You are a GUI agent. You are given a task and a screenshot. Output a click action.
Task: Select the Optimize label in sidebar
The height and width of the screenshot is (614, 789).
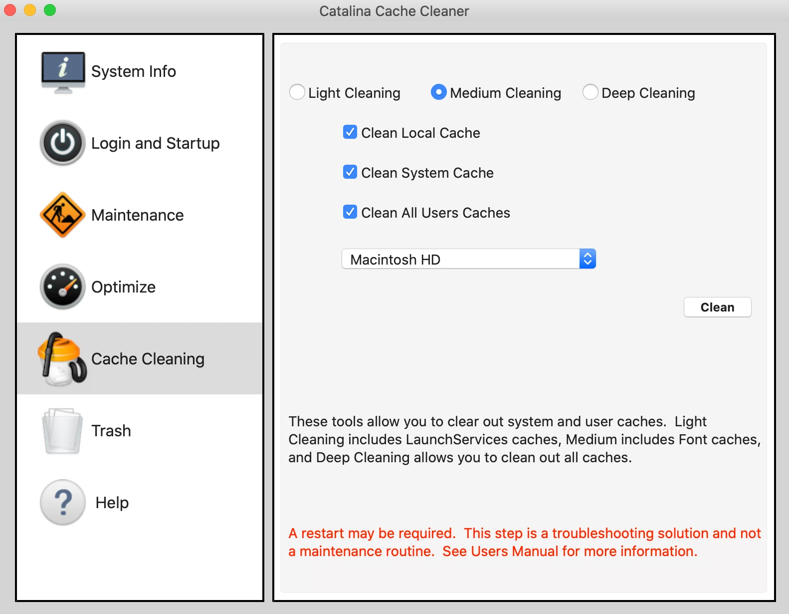[124, 287]
